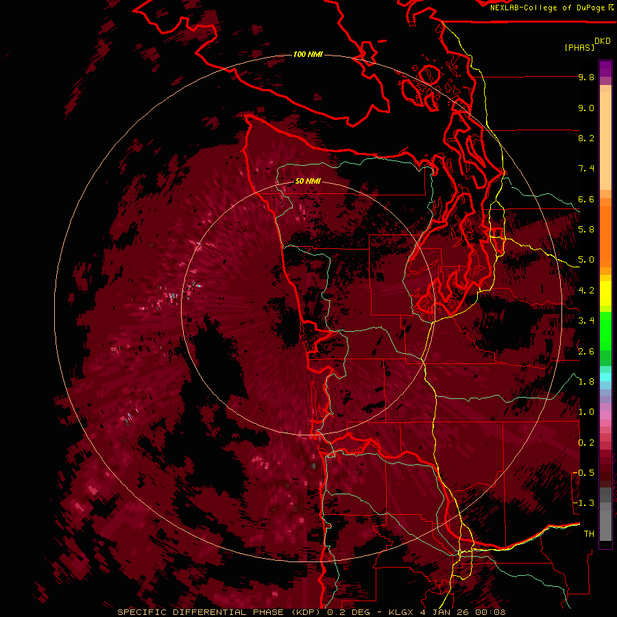Click the 0.2 scale value
The image size is (617, 617).
(x=586, y=443)
